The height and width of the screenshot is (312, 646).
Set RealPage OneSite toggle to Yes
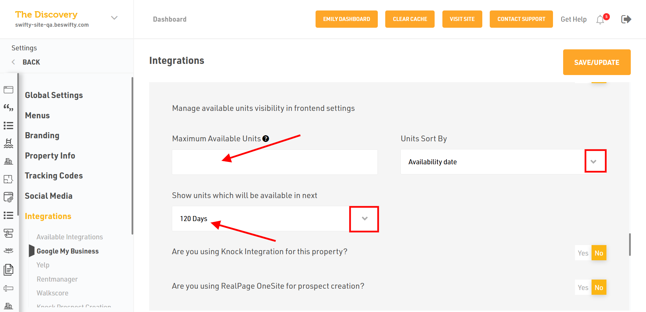[x=583, y=287]
